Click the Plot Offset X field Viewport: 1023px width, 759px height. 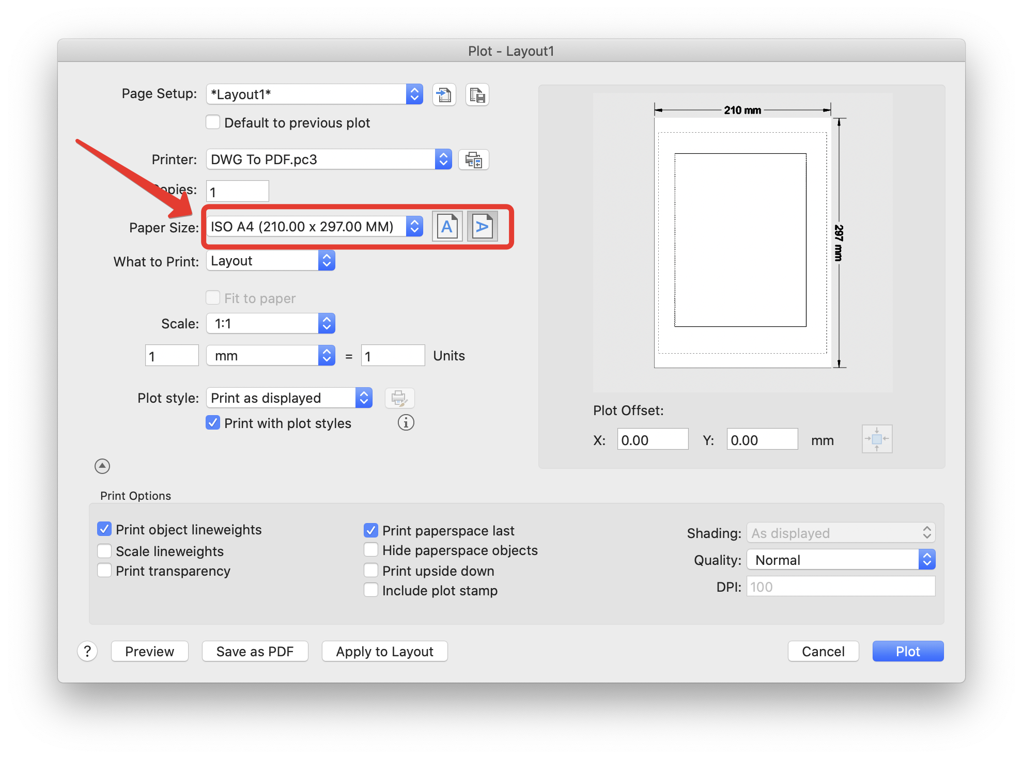tap(653, 439)
